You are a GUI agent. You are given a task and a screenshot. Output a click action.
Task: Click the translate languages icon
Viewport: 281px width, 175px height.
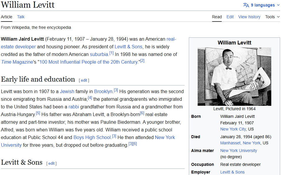tap(246, 5)
